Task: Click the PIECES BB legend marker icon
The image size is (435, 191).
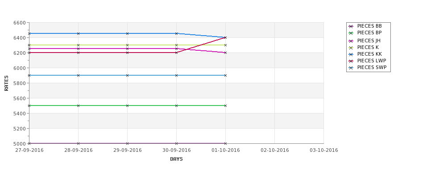Action: [351, 27]
